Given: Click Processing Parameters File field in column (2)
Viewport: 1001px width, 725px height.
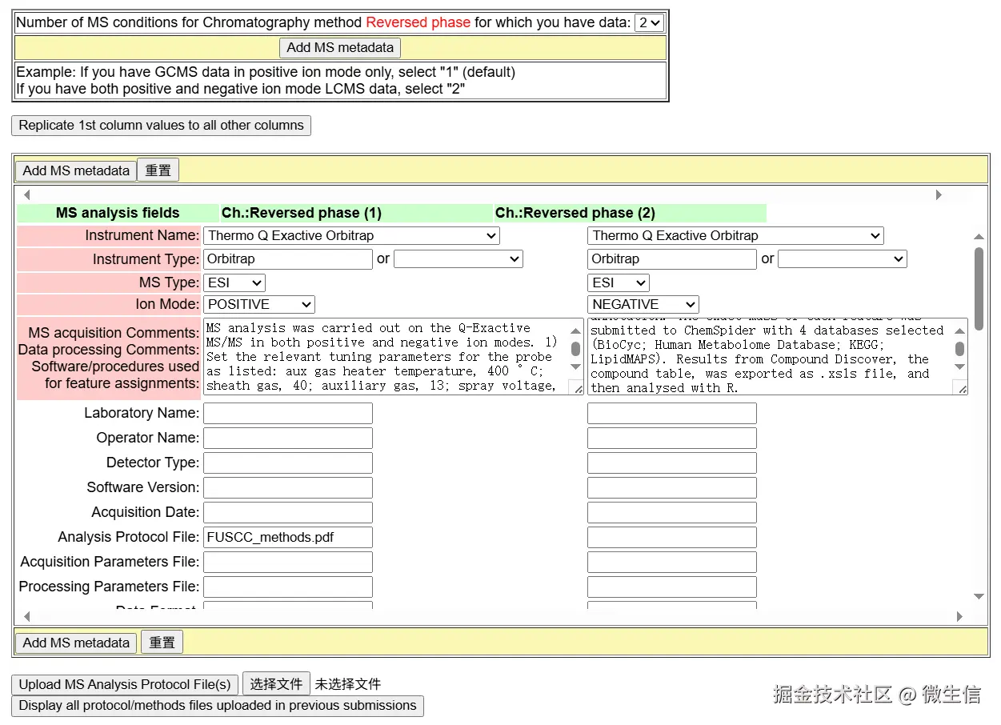Looking at the screenshot, I should click(672, 587).
